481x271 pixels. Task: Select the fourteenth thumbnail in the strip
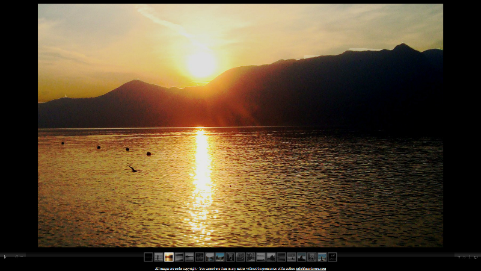pyautogui.click(x=281, y=257)
